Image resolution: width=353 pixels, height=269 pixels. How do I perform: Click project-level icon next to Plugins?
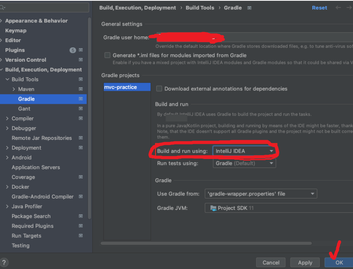pyautogui.click(x=81, y=50)
